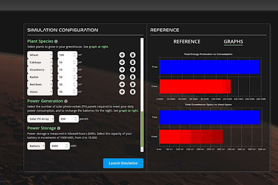Add a plant row after Strawberry

click(x=122, y=70)
